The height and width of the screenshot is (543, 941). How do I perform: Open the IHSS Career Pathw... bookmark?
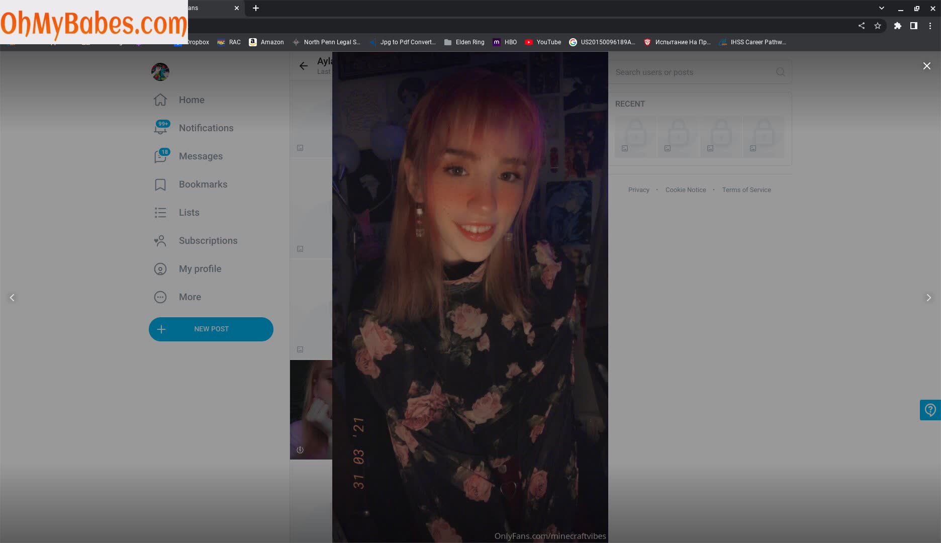[x=752, y=42]
